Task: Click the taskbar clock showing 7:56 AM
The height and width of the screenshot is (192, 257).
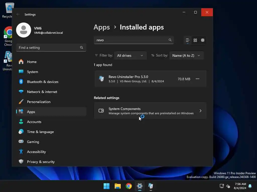Action: (x=240, y=186)
